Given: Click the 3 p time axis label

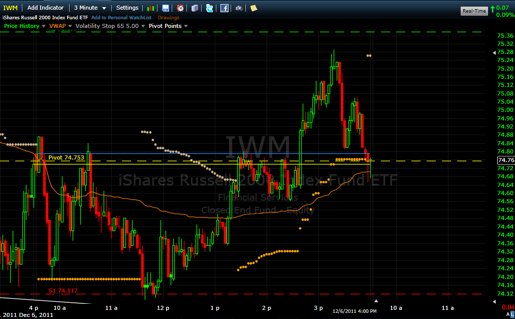Looking at the screenshot, I should click(318, 308).
